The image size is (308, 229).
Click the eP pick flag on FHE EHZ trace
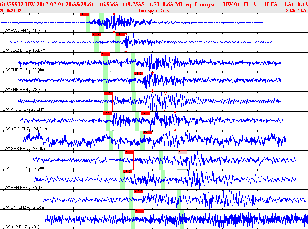pos(105,54)
